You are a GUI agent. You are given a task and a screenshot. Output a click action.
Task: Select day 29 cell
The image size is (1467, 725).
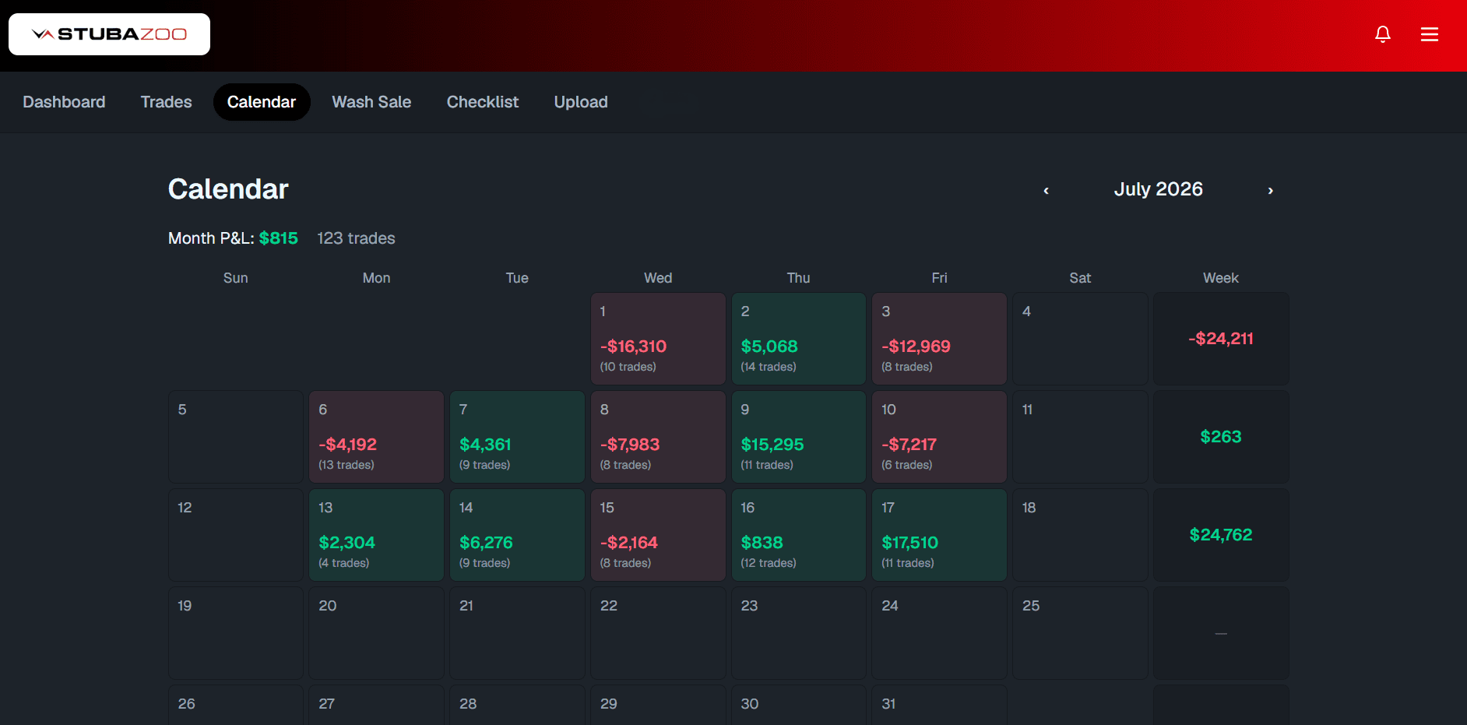coord(658,705)
